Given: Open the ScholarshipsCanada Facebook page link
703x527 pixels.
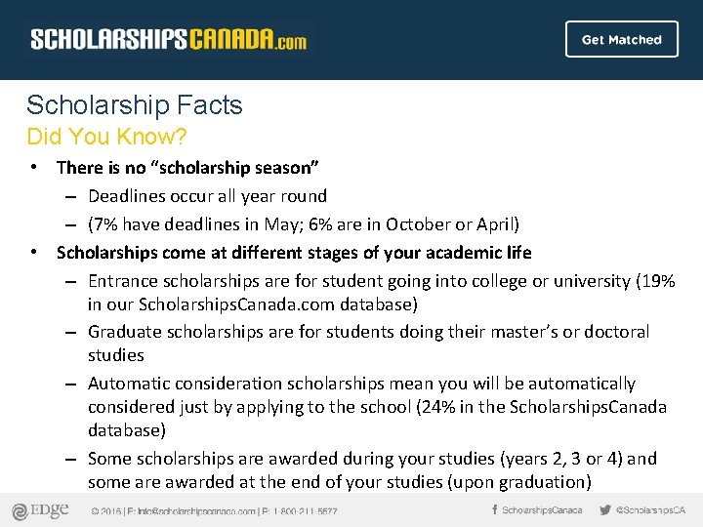Looking at the screenshot, I should (x=542, y=510).
